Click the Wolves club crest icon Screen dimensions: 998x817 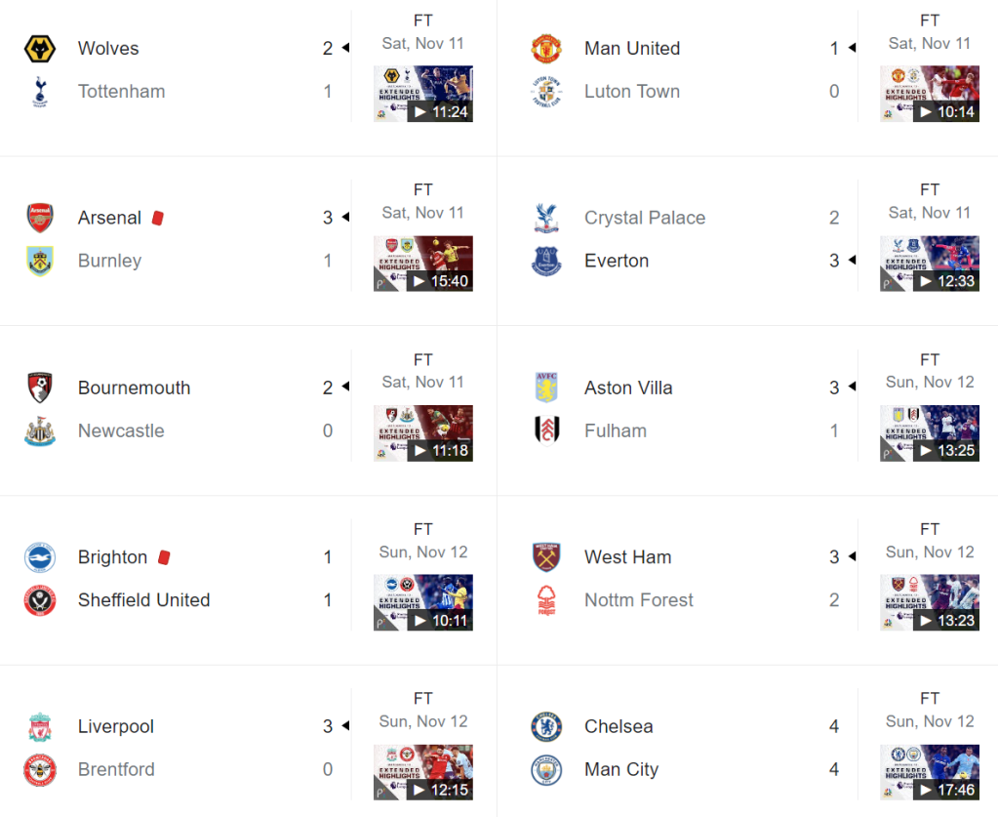coord(40,49)
